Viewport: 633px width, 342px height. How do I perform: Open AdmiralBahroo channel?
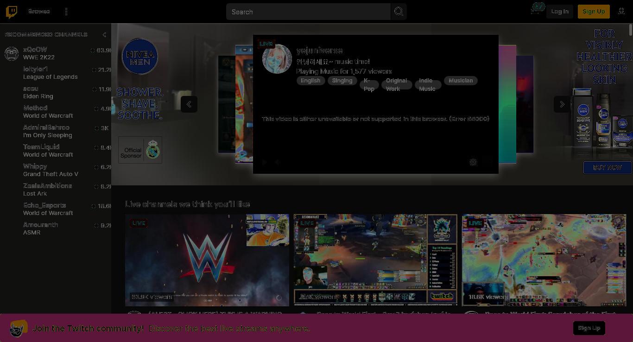[56, 131]
